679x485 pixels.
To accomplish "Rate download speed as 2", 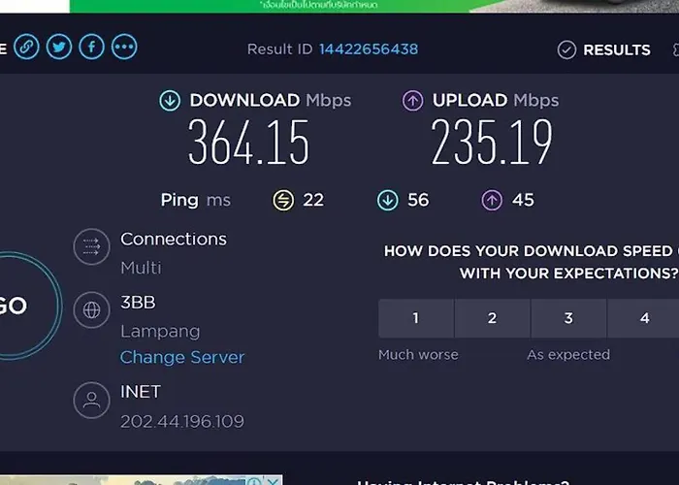I will click(x=493, y=318).
